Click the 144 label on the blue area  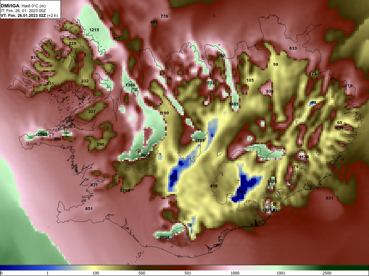pyautogui.click(x=241, y=192)
